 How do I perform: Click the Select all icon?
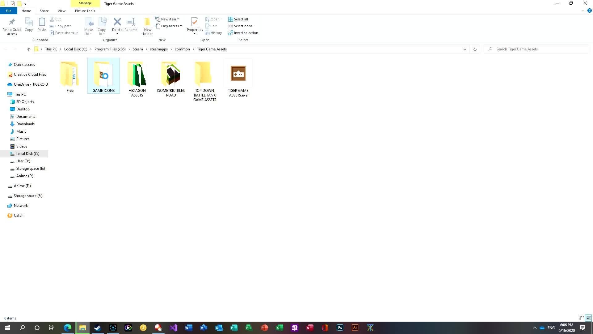(x=231, y=19)
